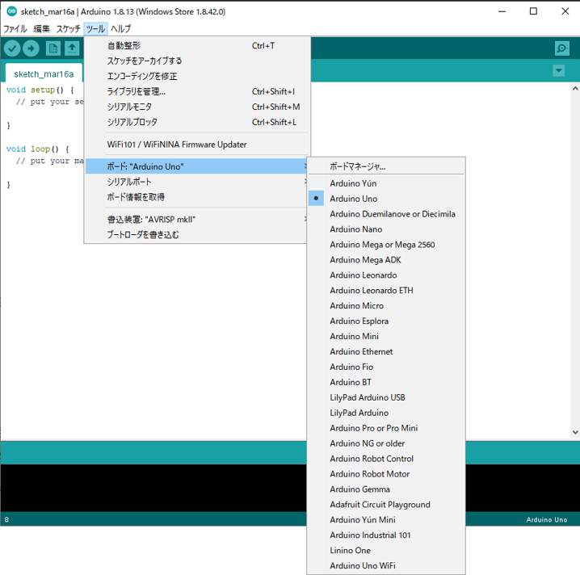Image resolution: width=580 pixels, height=575 pixels.
Task: Choose ブートローダを書き込む
Action: click(x=197, y=234)
